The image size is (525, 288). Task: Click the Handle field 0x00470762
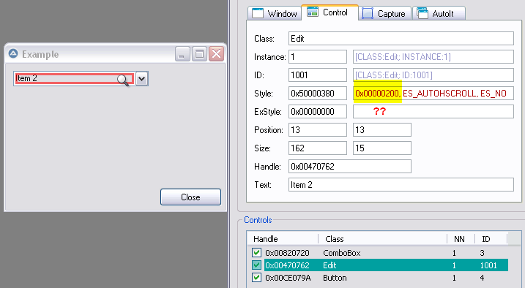350,167
